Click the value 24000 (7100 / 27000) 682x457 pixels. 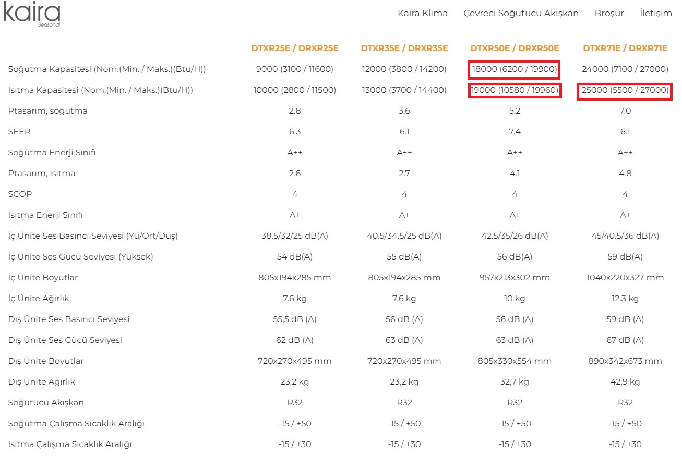(x=625, y=69)
